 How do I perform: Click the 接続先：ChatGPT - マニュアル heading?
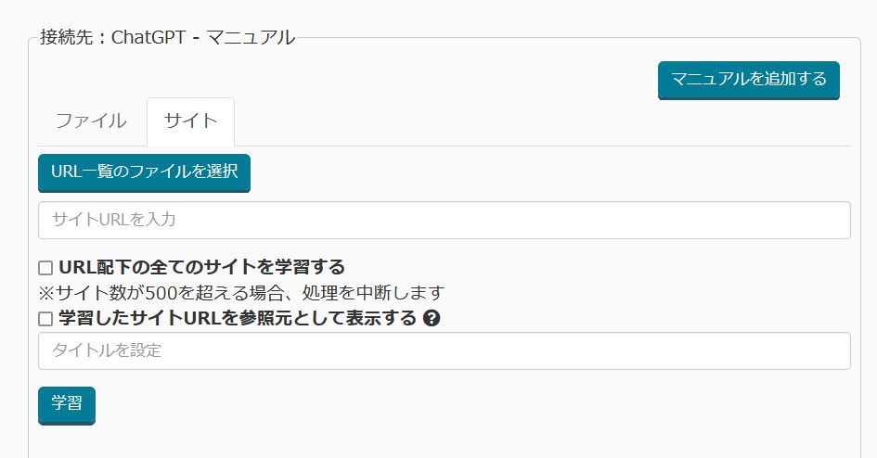pos(167,38)
